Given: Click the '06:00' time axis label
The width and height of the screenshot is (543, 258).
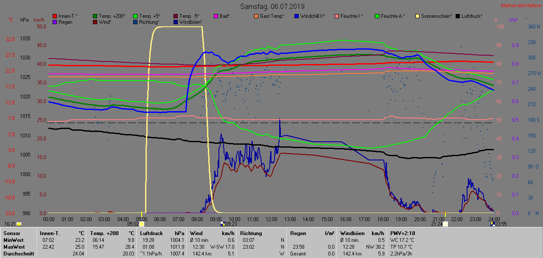Looking at the screenshot, I should click(x=160, y=219).
